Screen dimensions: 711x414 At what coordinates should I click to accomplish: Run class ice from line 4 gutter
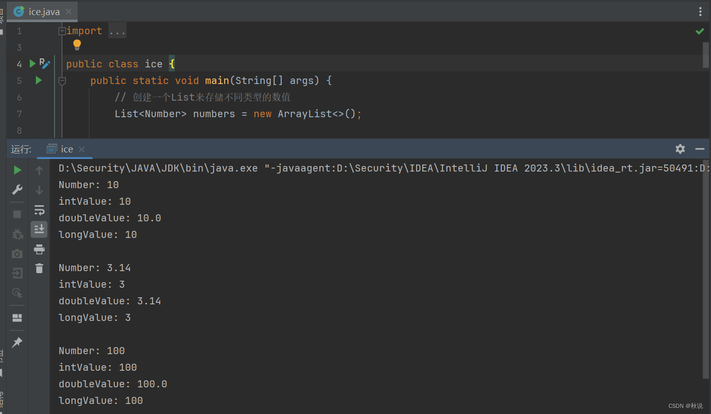[33, 63]
